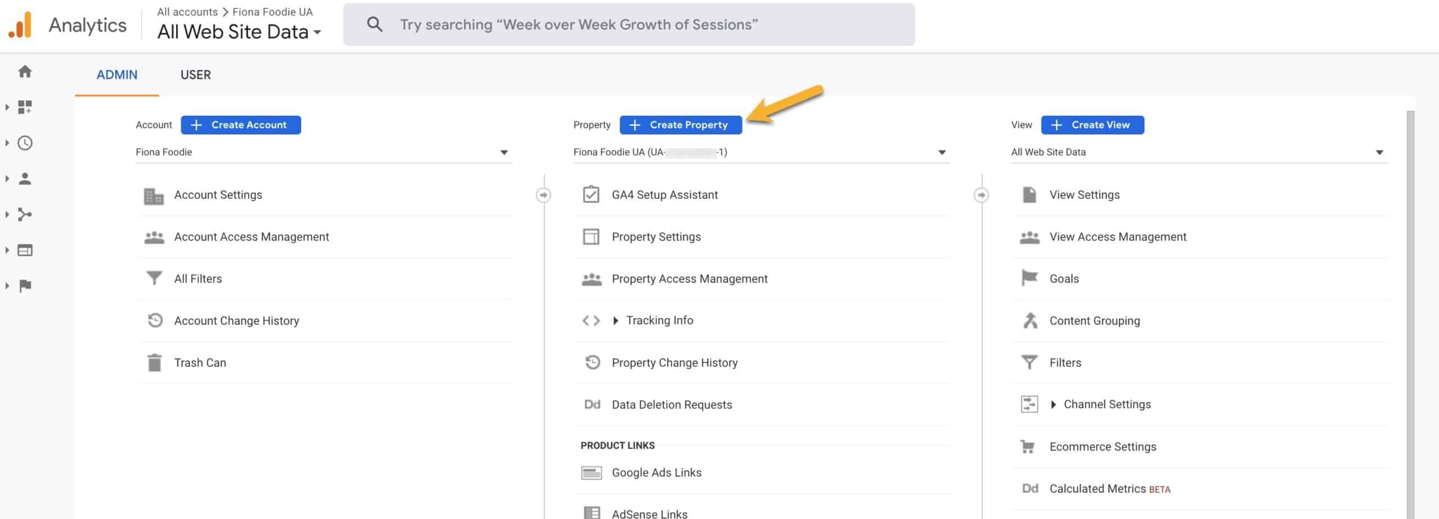Click the search magnifier icon
Screen dimensions: 1439x519
[374, 24]
